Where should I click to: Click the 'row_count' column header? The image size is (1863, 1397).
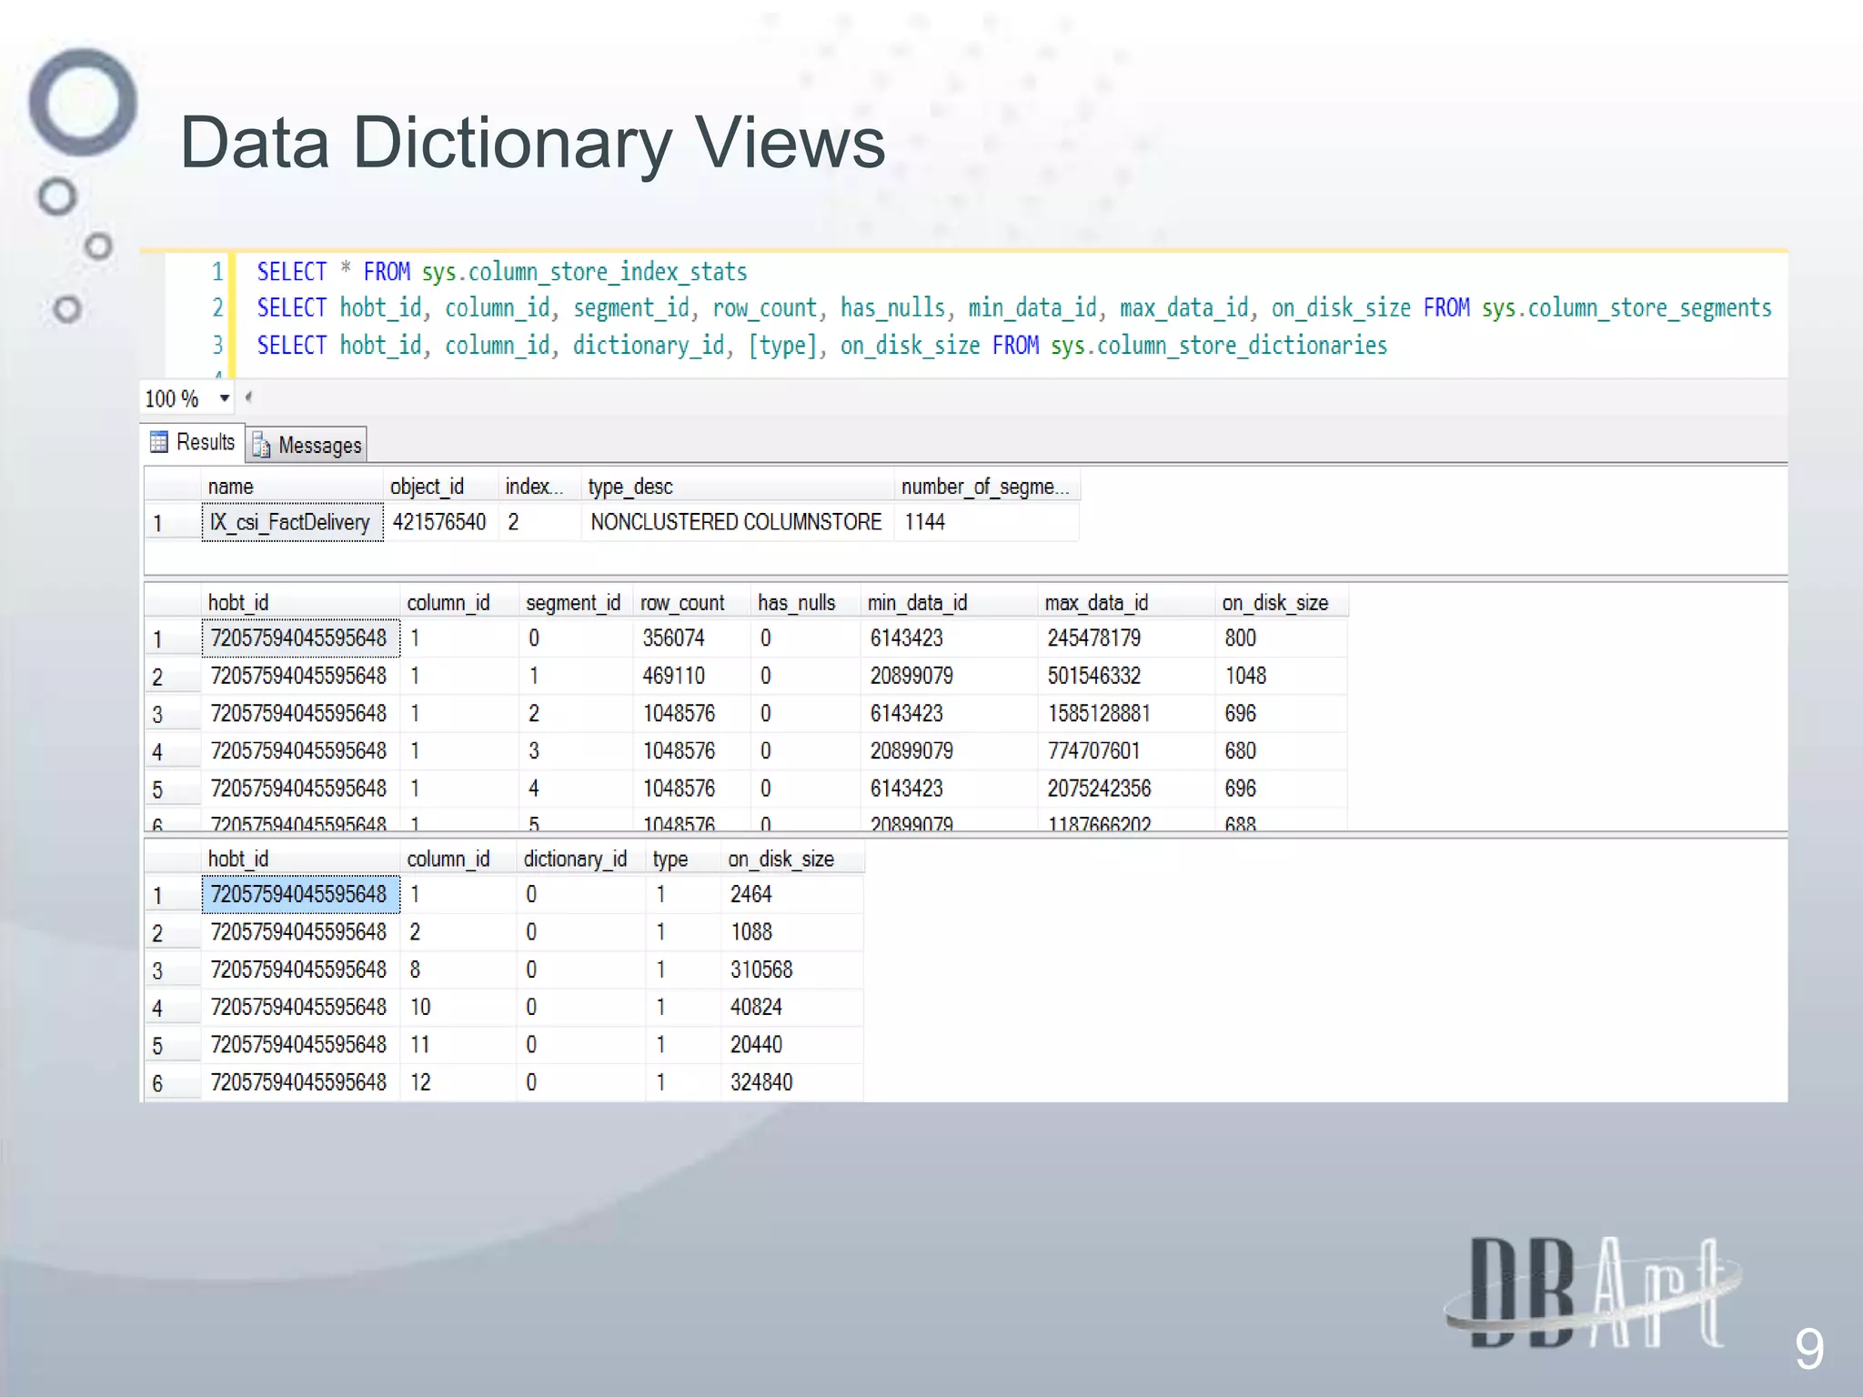click(691, 602)
